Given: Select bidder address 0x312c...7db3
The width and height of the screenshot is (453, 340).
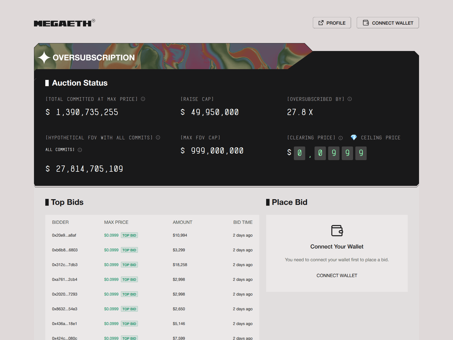Looking at the screenshot, I should pos(65,265).
